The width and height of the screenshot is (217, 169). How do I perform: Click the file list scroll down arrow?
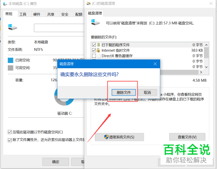(207, 67)
